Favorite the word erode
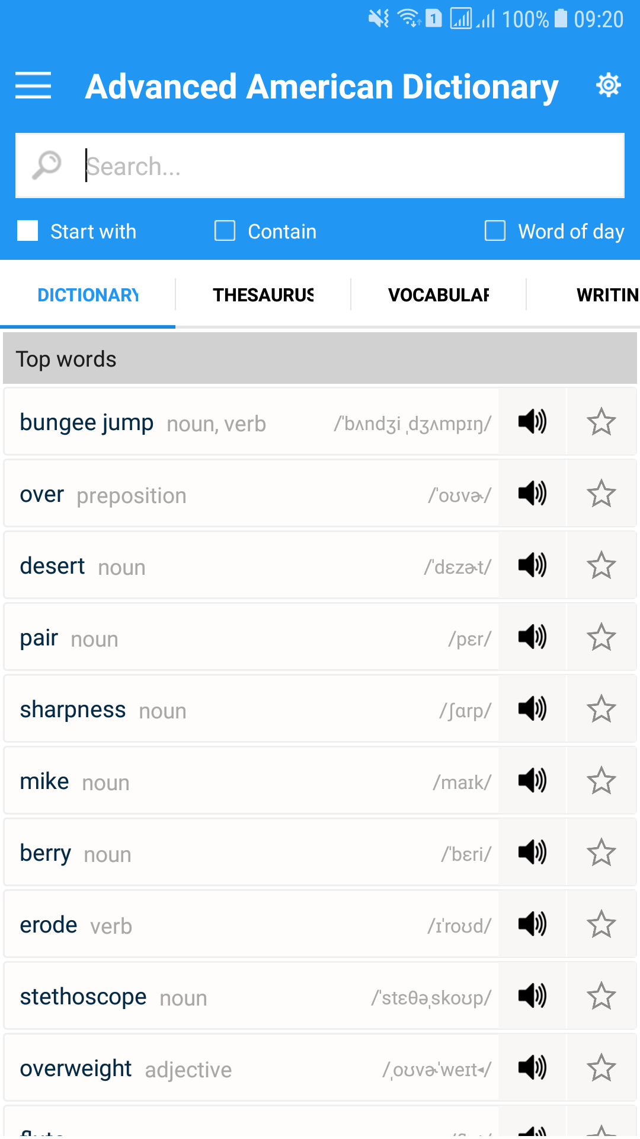The height and width of the screenshot is (1139, 640). pyautogui.click(x=601, y=924)
